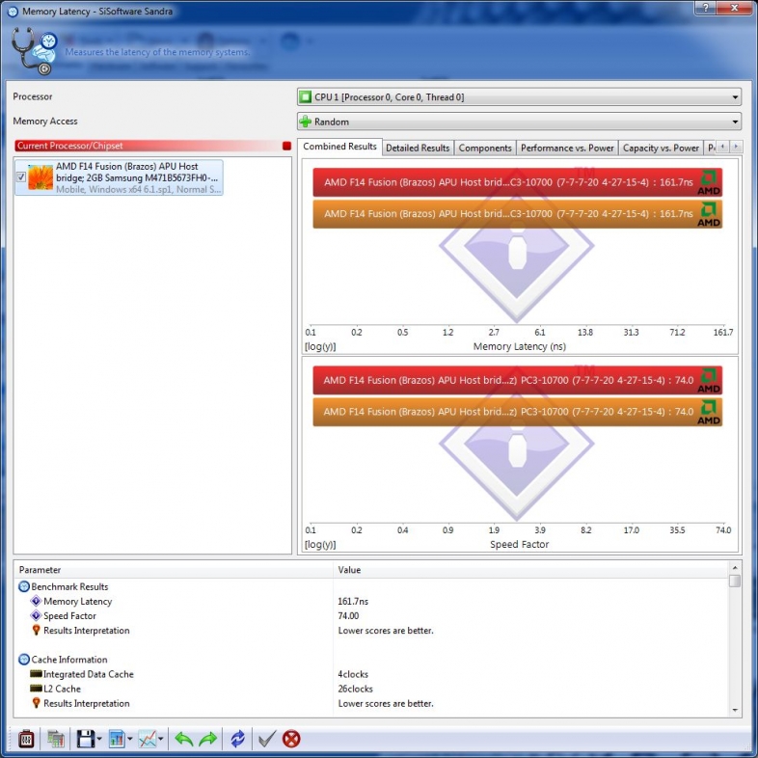Select the Speed Factor parameter row
758x758 pixels.
pos(370,616)
